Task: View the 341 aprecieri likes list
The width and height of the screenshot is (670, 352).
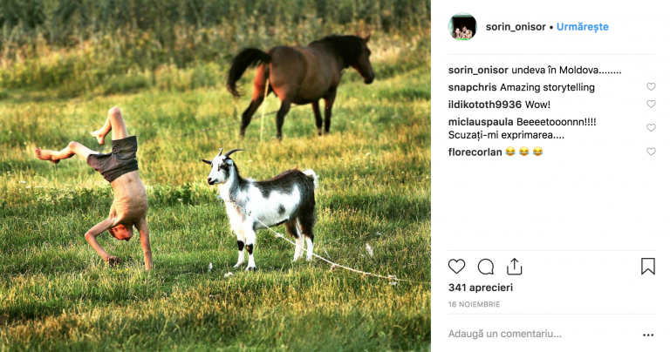Action: point(481,288)
